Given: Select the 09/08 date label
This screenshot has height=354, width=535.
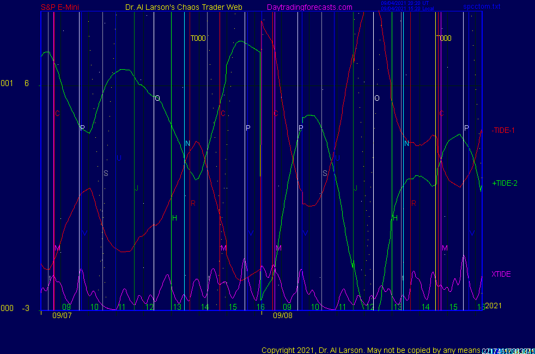Looking at the screenshot, I should 282,315.
